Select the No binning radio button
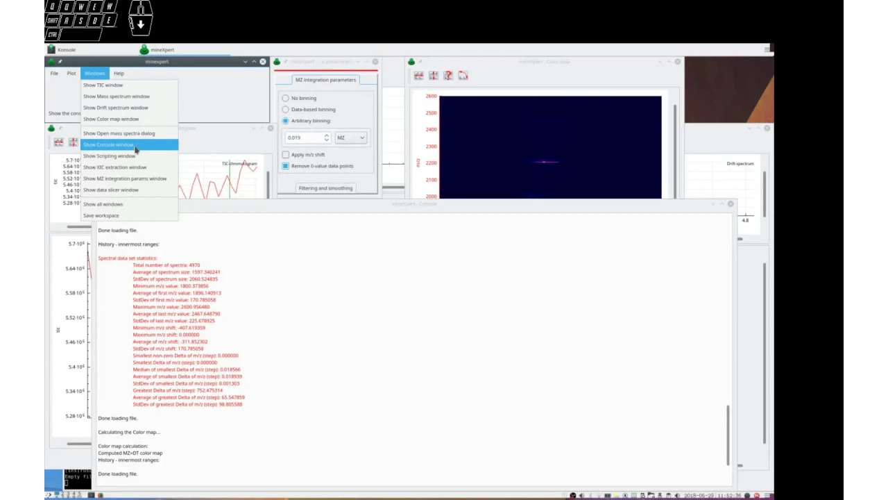 (285, 98)
